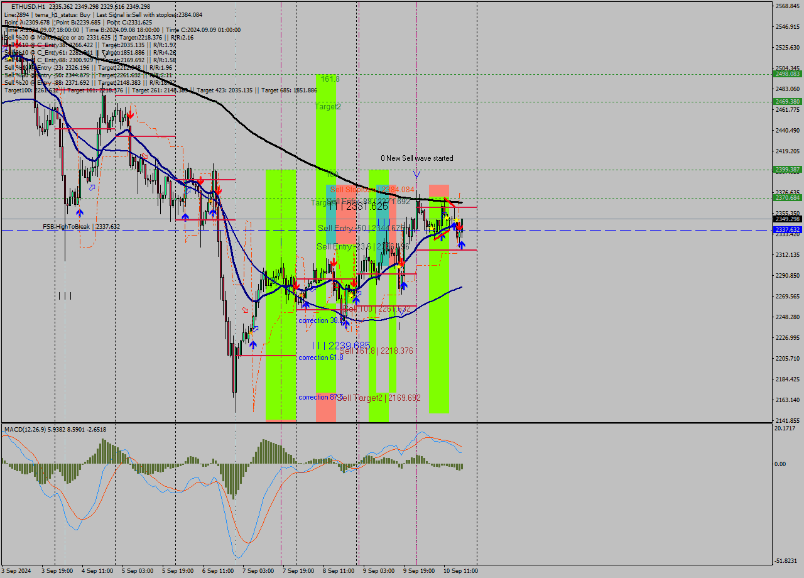Click the hollow red arrow outline near 7 Sep
This screenshot has width=804, height=578.
[x=244, y=309]
